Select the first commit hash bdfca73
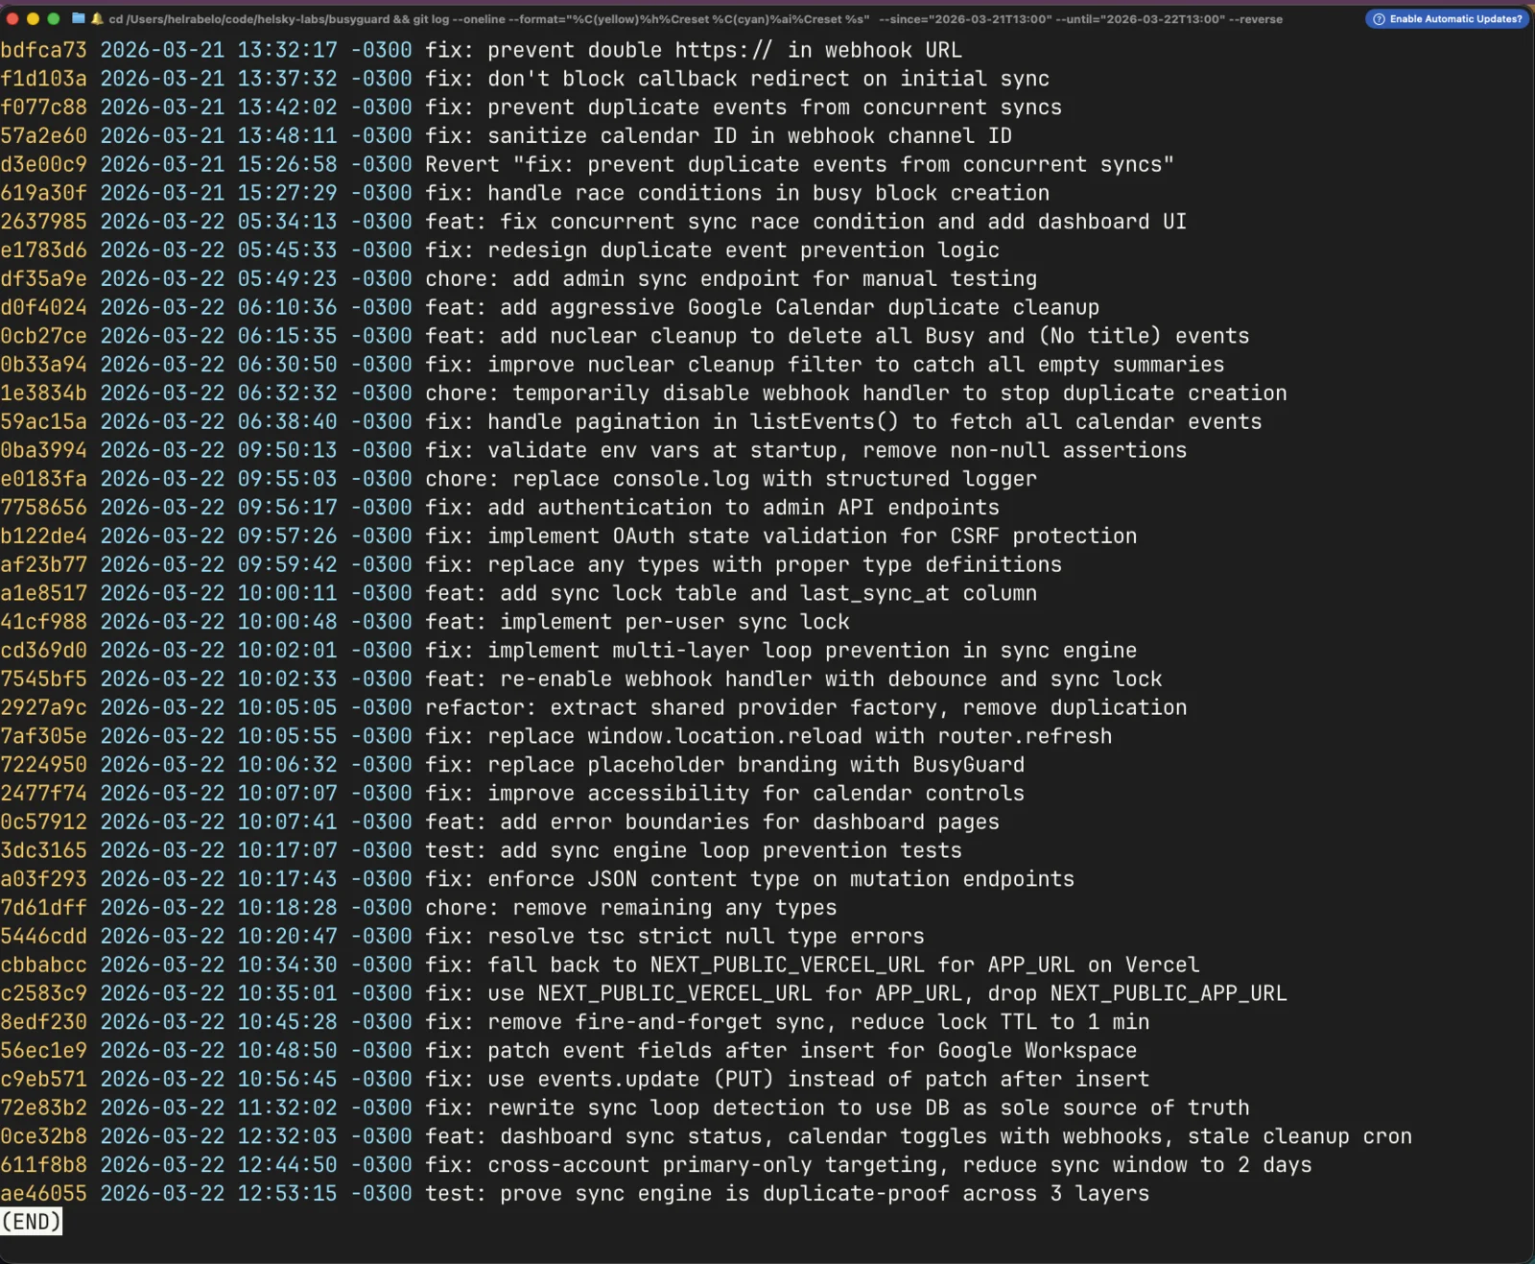Image resolution: width=1535 pixels, height=1264 pixels. pyautogui.click(x=44, y=50)
